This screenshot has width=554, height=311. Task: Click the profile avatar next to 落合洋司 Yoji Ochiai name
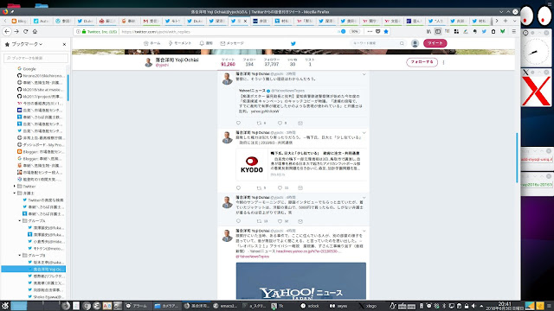(x=148, y=62)
